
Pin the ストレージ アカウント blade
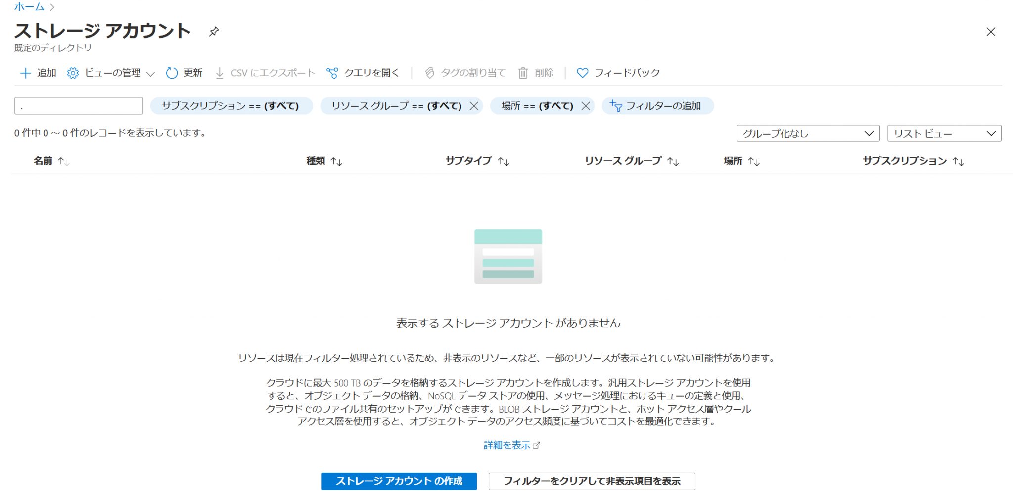point(214,32)
